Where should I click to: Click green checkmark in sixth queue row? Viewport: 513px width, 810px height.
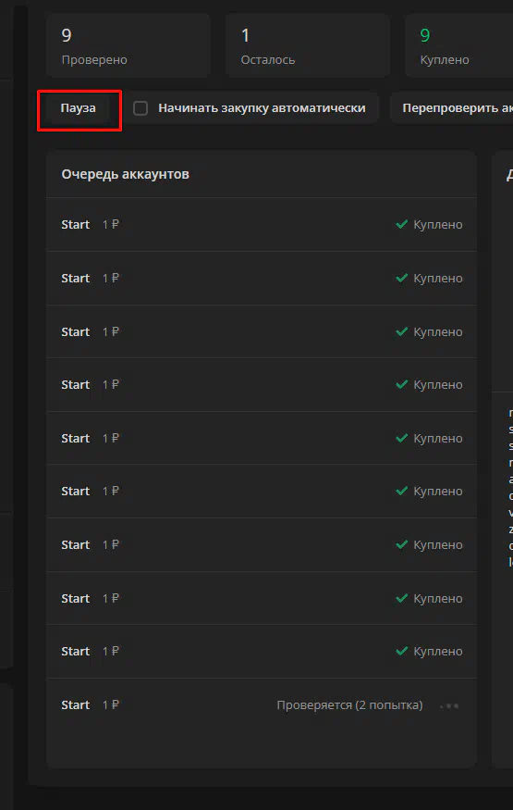click(402, 491)
